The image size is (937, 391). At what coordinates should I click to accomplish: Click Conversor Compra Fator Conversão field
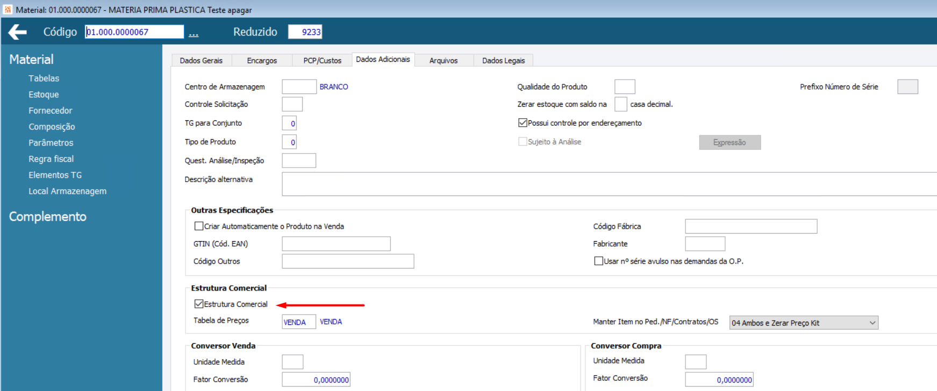click(719, 380)
